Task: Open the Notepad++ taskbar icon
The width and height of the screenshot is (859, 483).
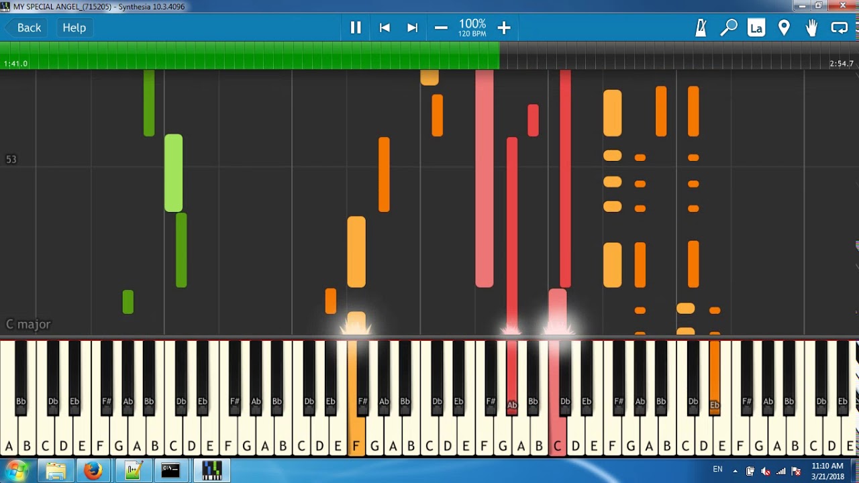Action: [x=133, y=471]
